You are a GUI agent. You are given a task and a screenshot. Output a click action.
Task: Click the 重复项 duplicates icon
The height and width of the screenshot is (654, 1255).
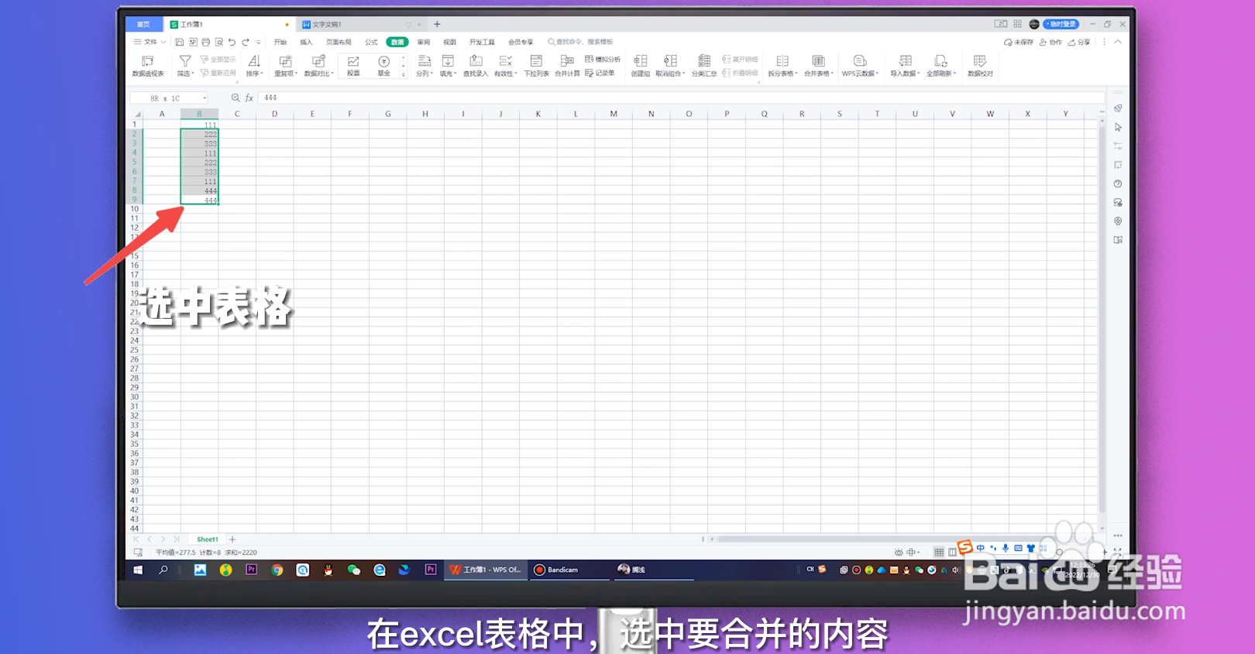click(285, 61)
